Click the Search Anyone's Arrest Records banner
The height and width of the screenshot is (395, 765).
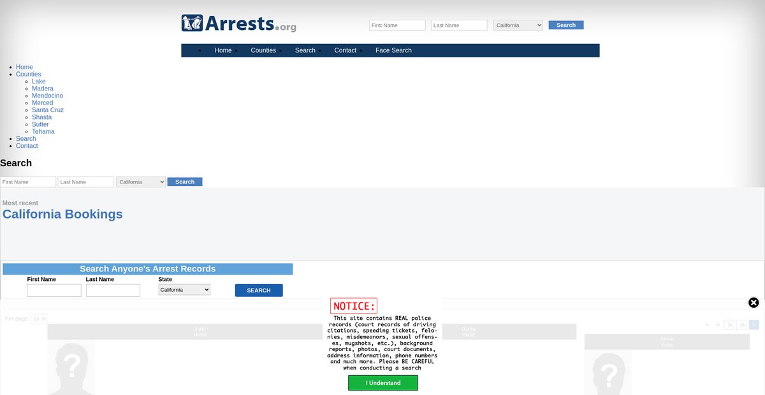[148, 269]
